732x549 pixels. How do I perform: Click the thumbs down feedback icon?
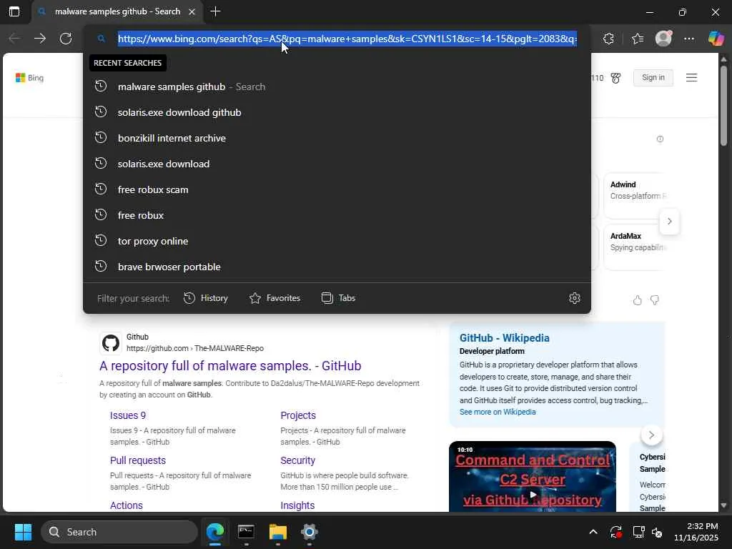point(655,301)
